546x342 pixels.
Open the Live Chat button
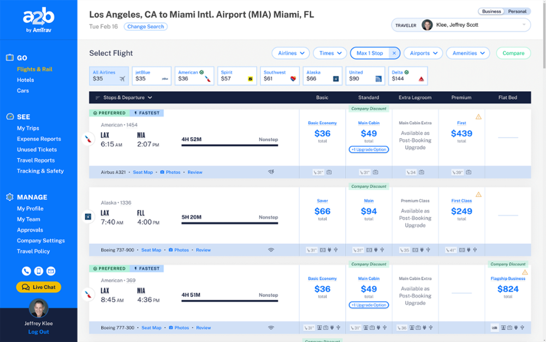[x=39, y=287]
